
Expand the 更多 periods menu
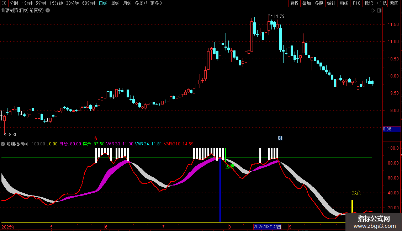click(x=156, y=3)
